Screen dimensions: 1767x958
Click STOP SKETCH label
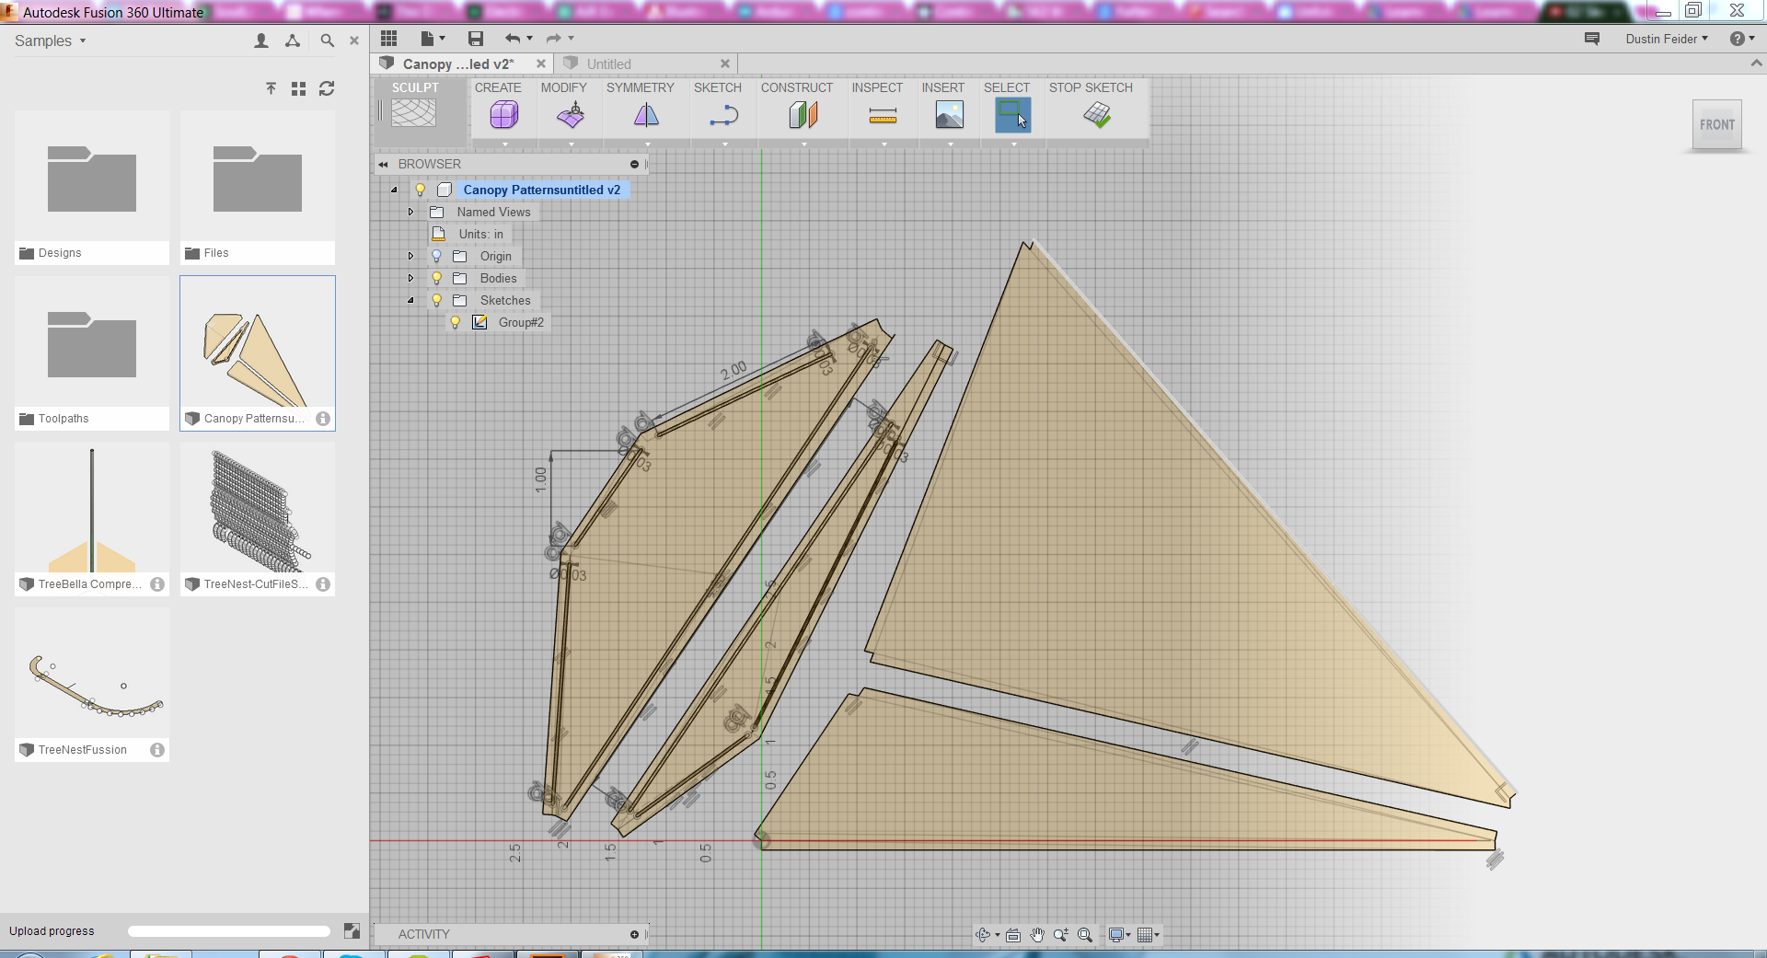point(1091,87)
